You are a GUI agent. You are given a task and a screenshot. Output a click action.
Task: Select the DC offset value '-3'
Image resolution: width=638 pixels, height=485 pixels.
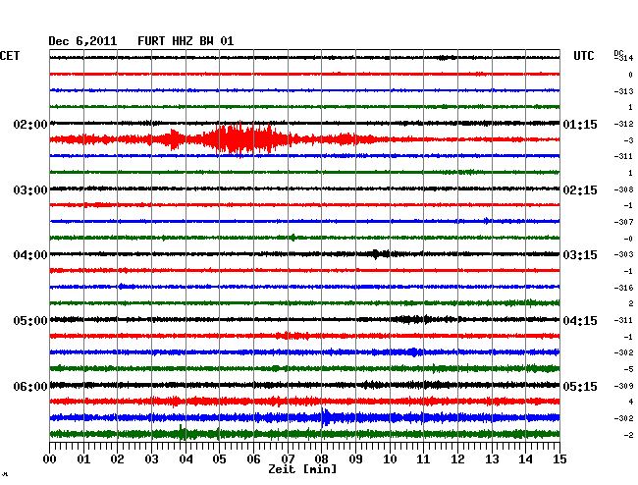[628, 140]
